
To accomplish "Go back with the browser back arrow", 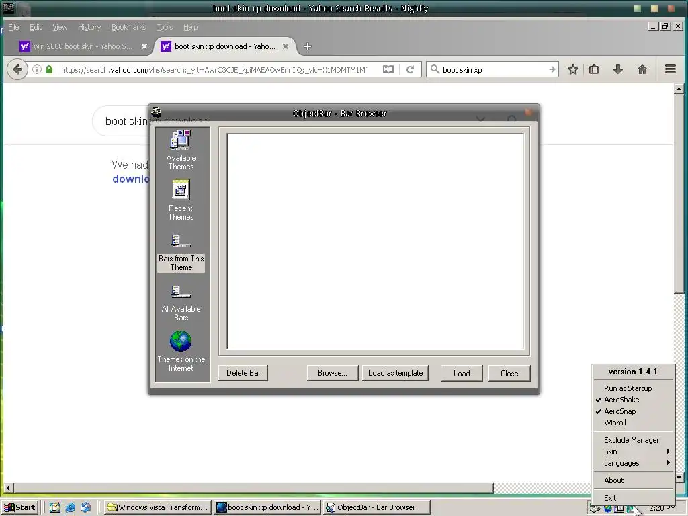I will [x=17, y=69].
